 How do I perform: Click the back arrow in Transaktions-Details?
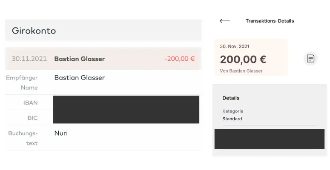[225, 21]
